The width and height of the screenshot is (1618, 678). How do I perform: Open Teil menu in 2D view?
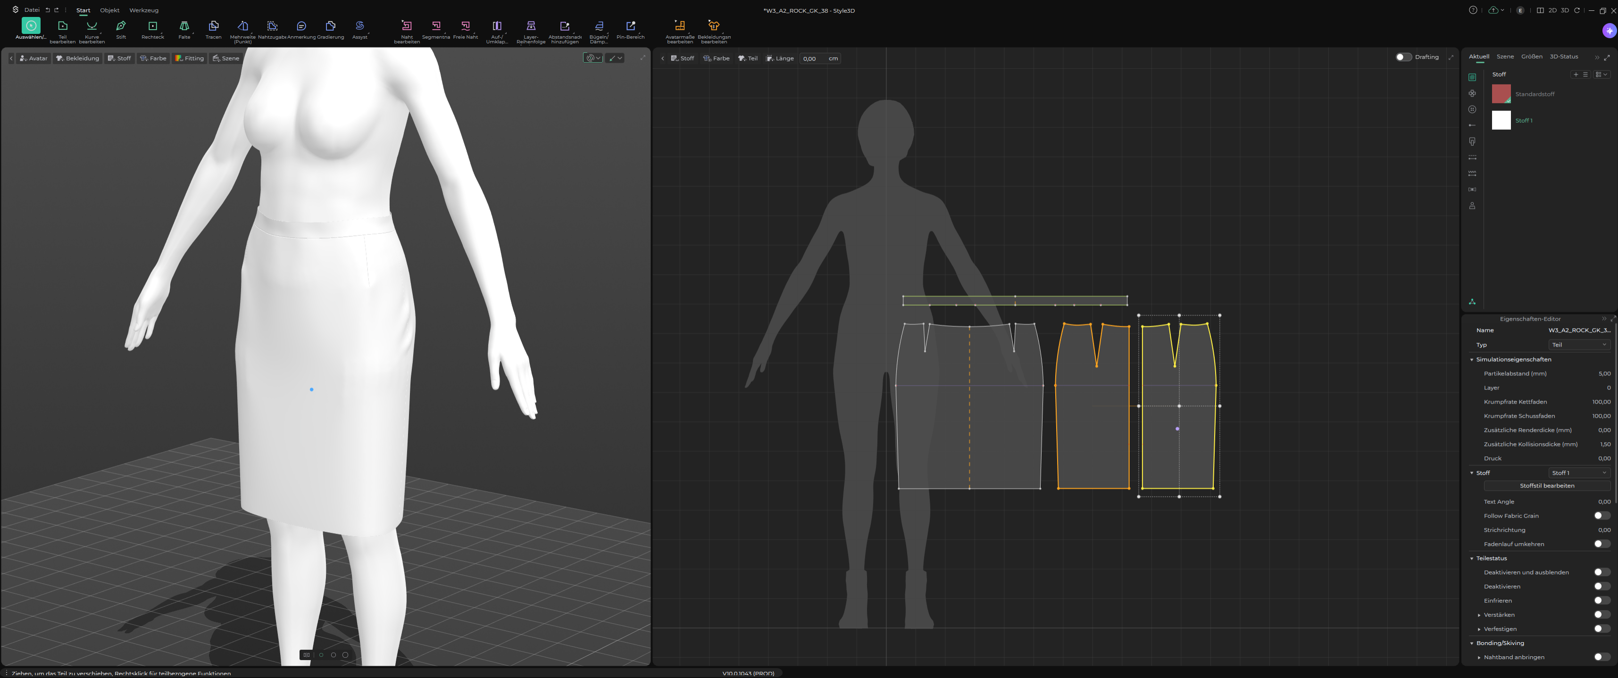748,58
